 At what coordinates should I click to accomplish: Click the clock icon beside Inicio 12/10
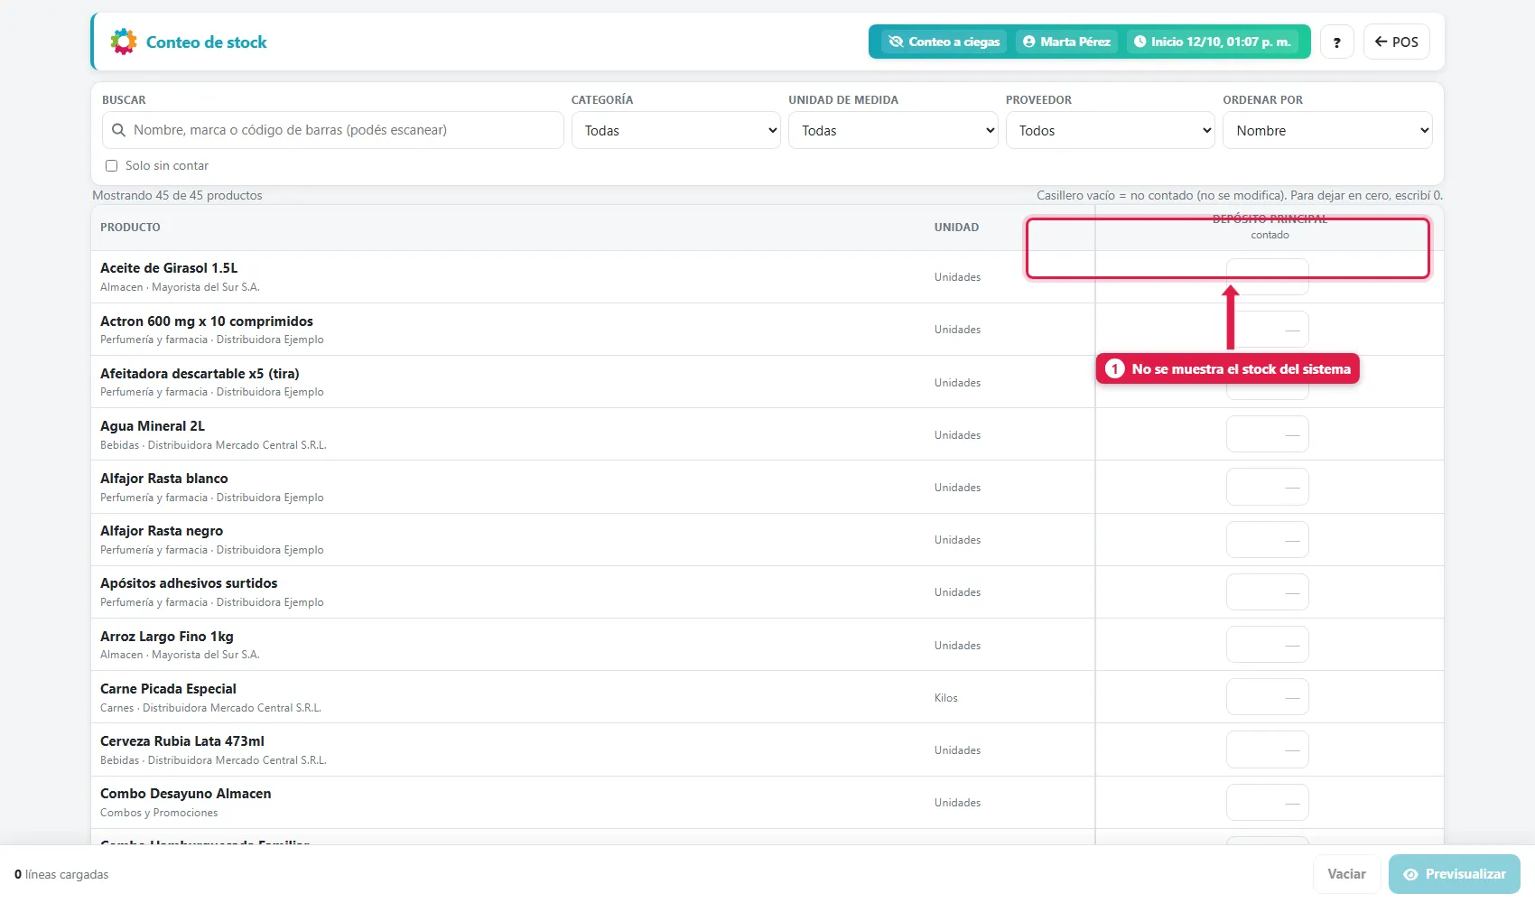click(x=1140, y=42)
